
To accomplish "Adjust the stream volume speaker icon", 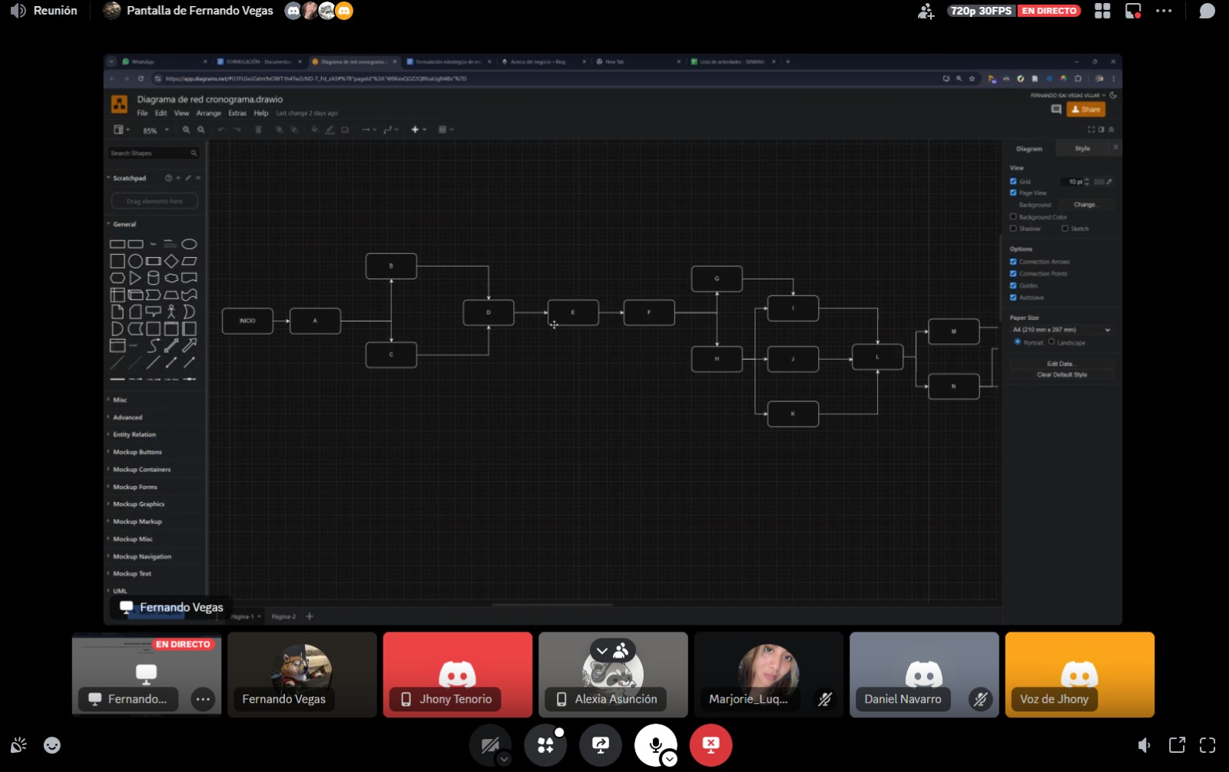I will click(x=1145, y=745).
